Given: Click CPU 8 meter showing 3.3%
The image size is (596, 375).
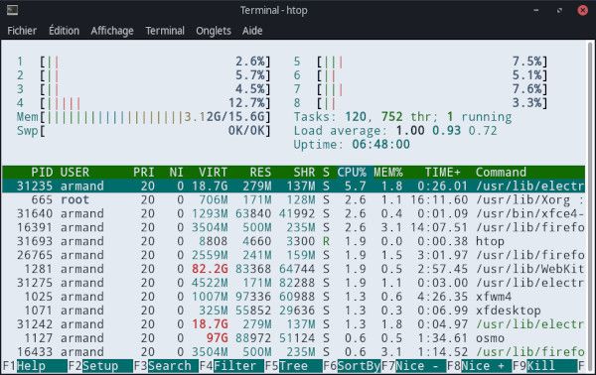Looking at the screenshot, I should point(421,103).
